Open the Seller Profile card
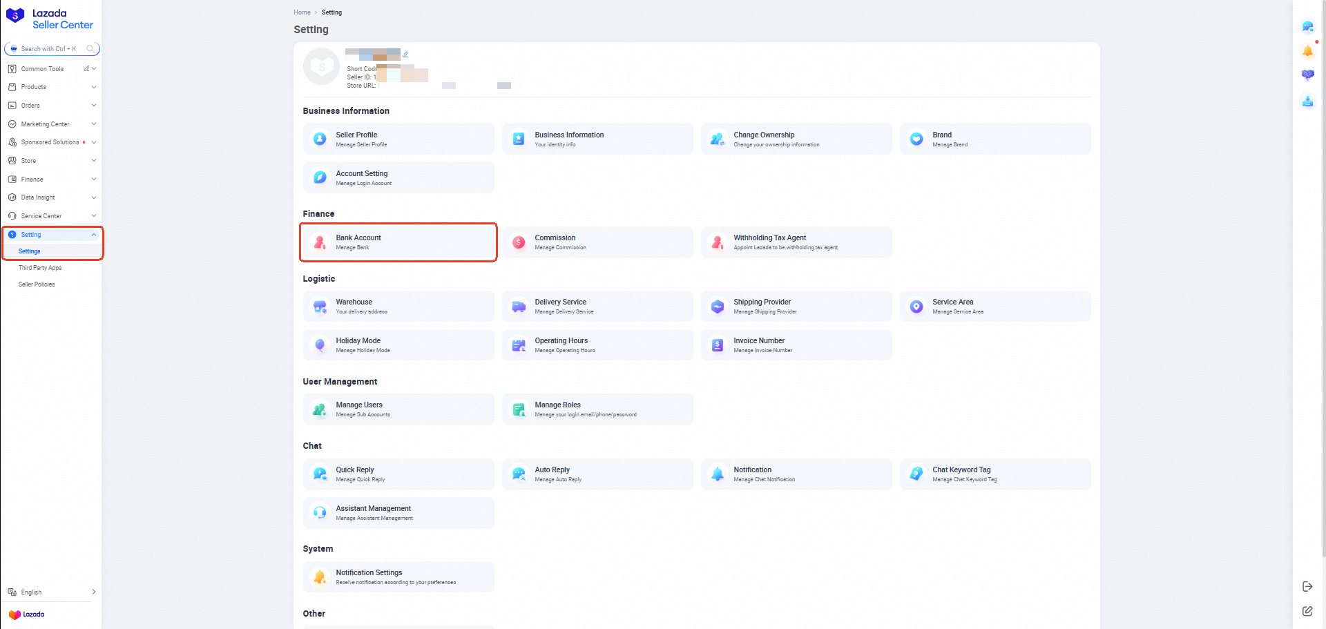Viewport: 1326px width, 629px height. point(398,139)
